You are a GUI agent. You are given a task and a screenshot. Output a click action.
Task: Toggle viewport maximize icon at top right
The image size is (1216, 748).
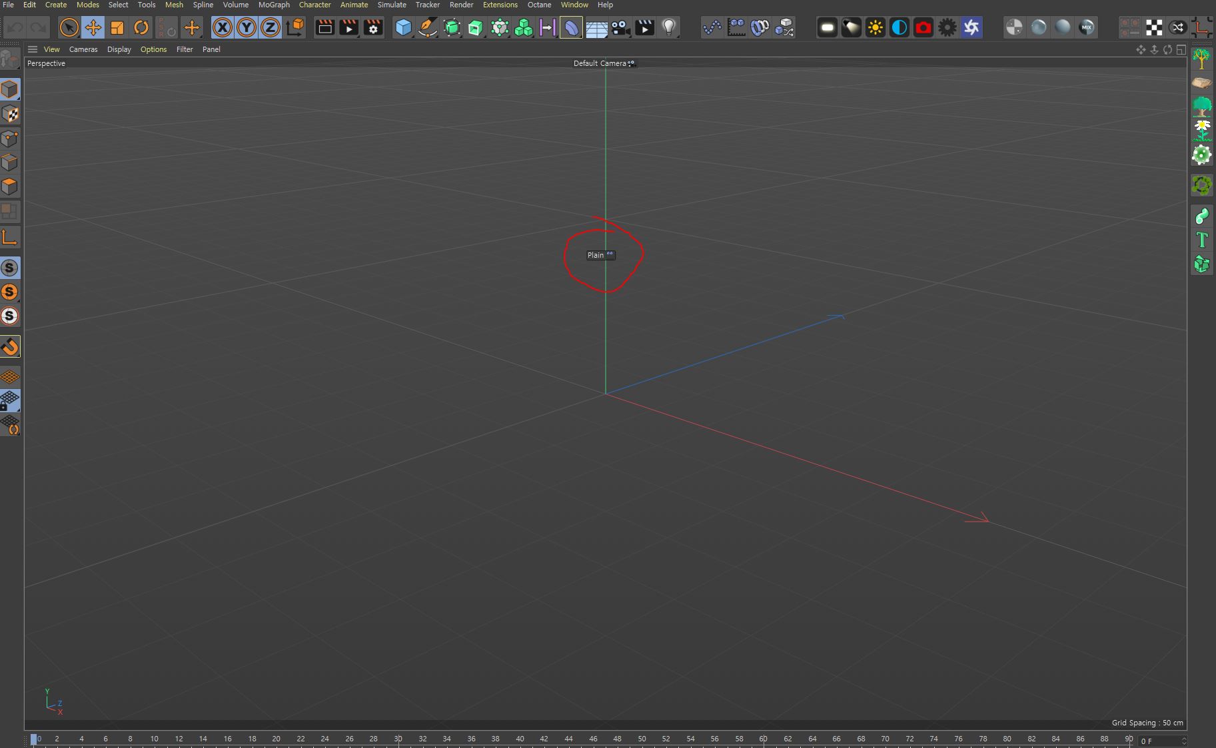click(x=1181, y=50)
